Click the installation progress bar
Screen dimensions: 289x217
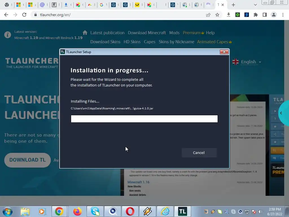pos(144,119)
